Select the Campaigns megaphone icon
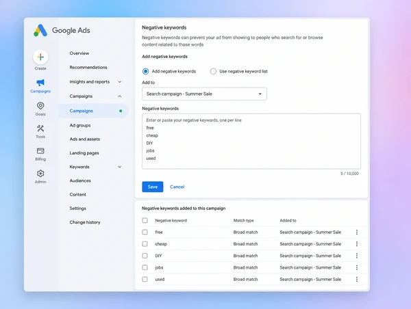Screen dimensions: 411x309 pos(40,83)
